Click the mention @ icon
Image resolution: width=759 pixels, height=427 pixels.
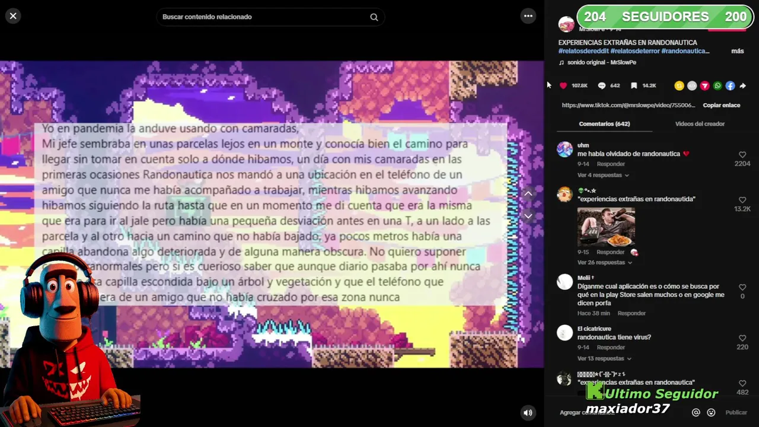[696, 413]
